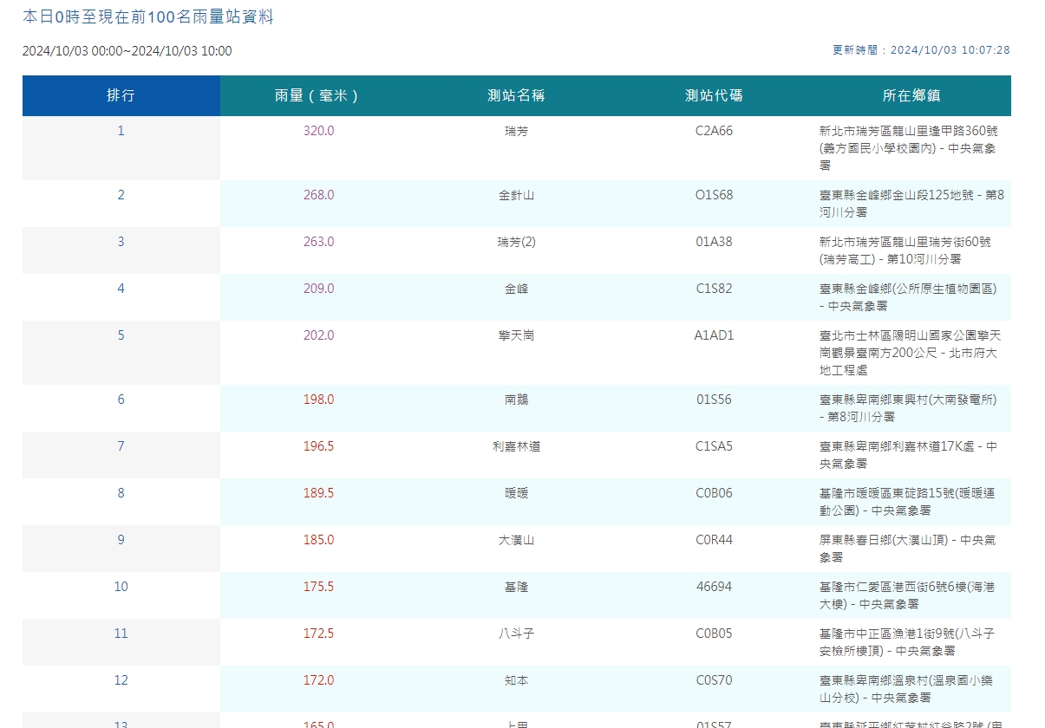Screen dimensions: 1045x728
Task: Click station code C0B05
Action: pos(714,634)
